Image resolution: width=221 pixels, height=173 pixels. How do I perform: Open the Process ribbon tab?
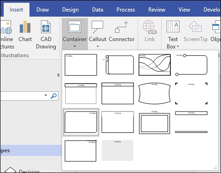pos(126,10)
